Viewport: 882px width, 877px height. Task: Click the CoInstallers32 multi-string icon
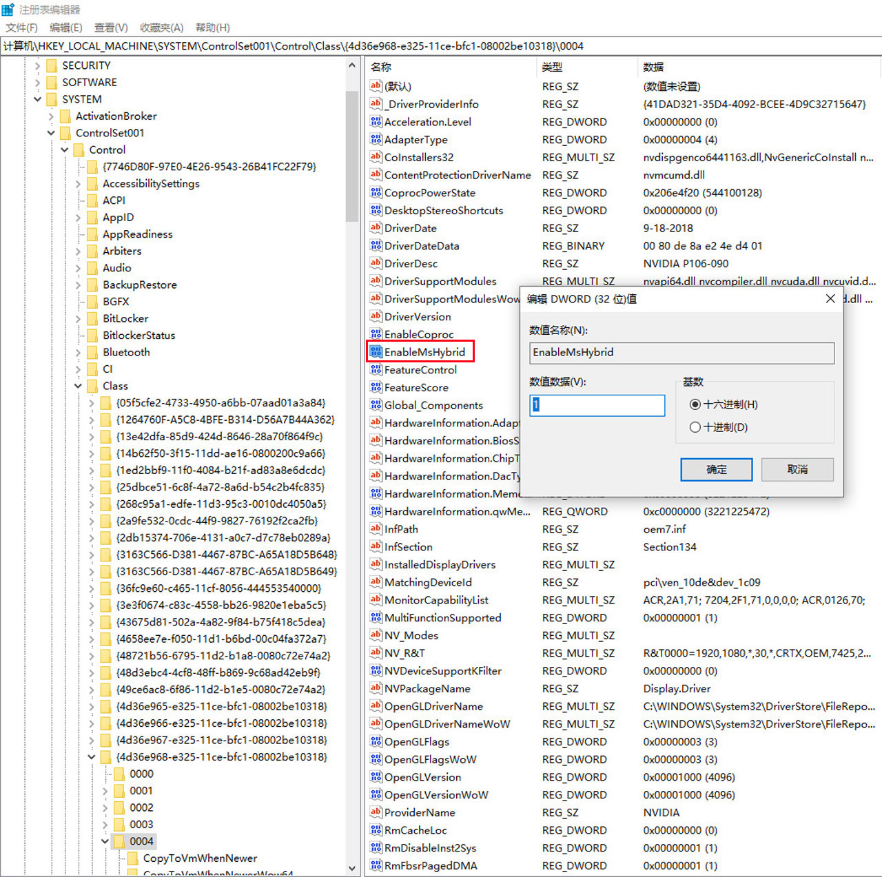pyautogui.click(x=376, y=157)
